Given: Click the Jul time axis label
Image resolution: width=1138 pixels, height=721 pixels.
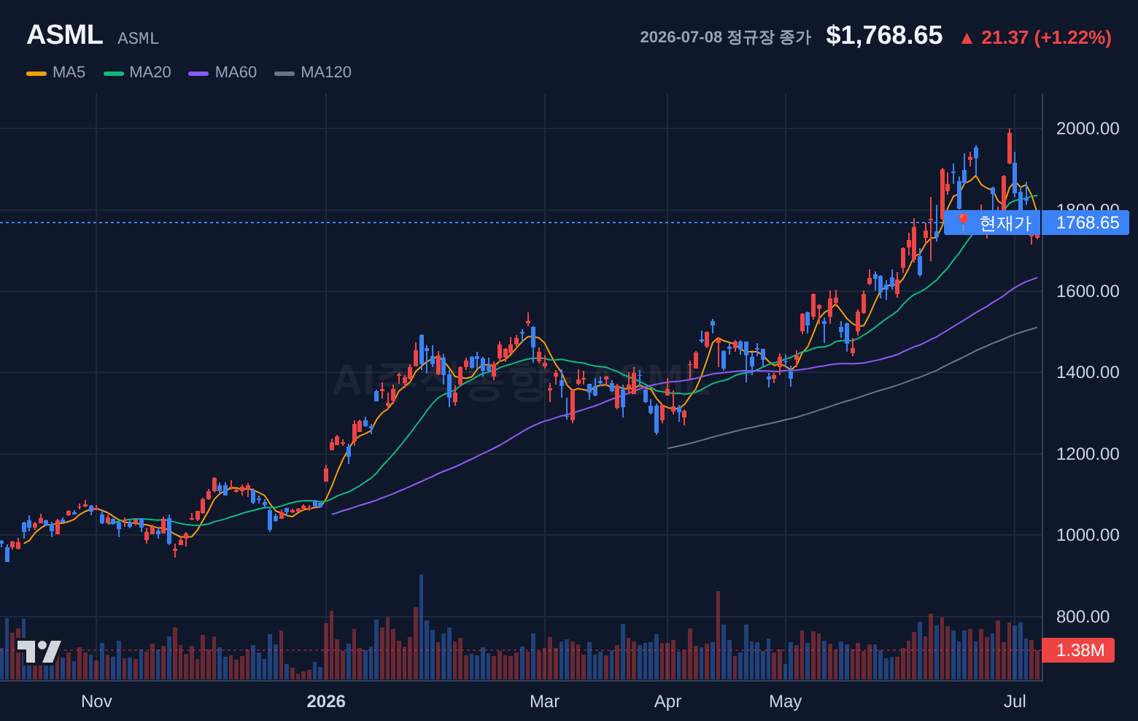Looking at the screenshot, I should click(1015, 701).
